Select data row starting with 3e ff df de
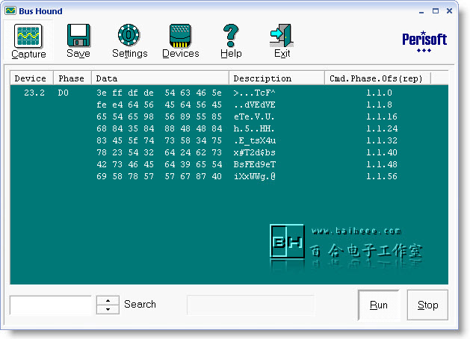 pos(159,93)
